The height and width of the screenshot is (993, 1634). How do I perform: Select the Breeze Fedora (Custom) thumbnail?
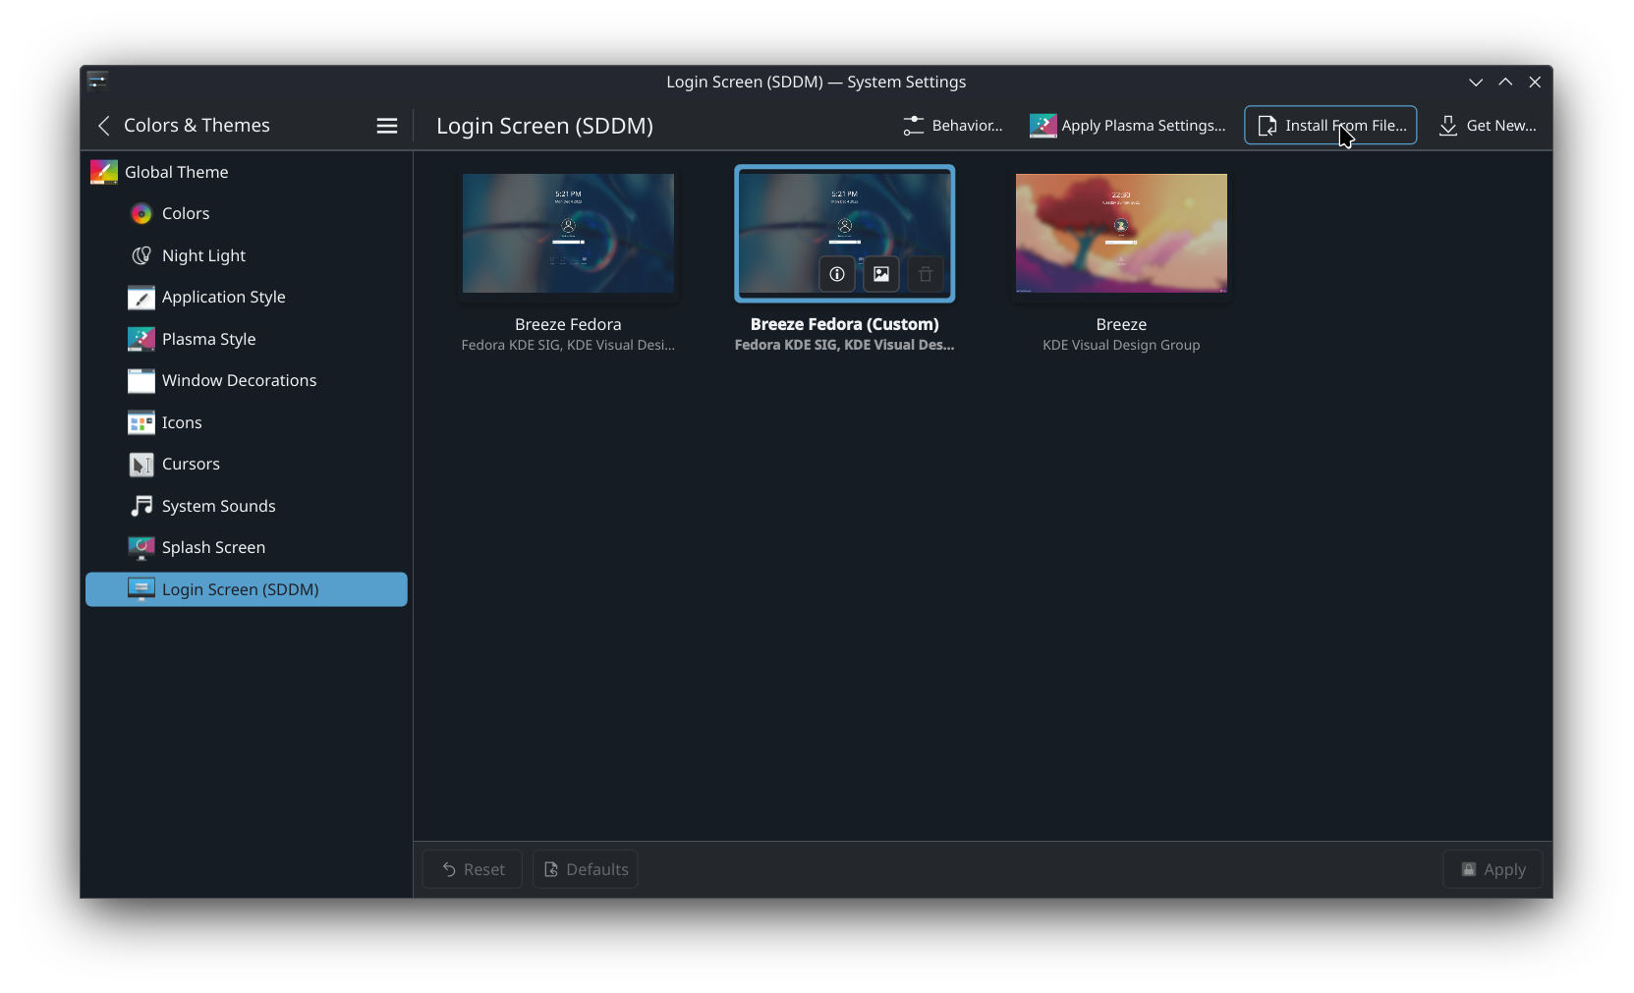(x=845, y=234)
